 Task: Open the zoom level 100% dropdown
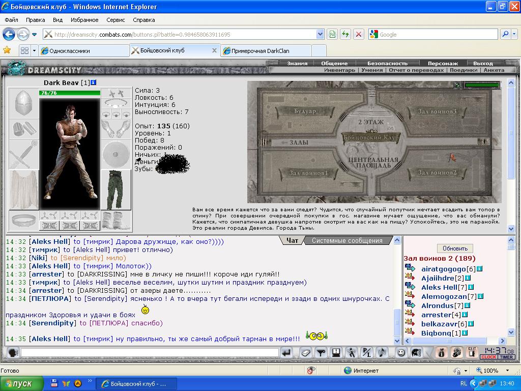point(507,371)
